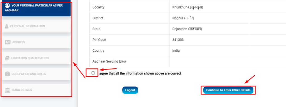This screenshot has height=107, width=286.
Task: Click the Nagaur district value cell
Action: tap(209, 18)
